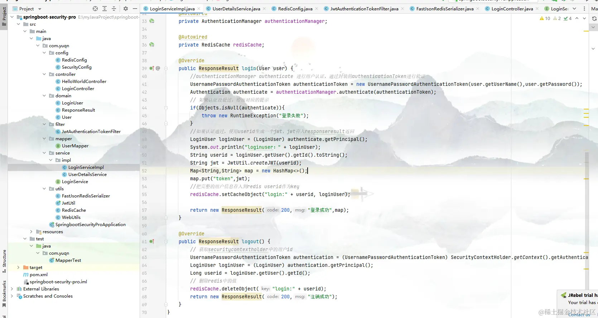This screenshot has height=318, width=598.
Task: Select the LoginServiceImpl.java tab
Action: [x=172, y=9]
